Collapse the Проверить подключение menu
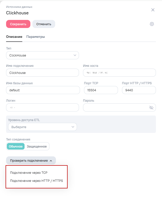This screenshot has height=199, width=162. pyautogui.click(x=31, y=161)
